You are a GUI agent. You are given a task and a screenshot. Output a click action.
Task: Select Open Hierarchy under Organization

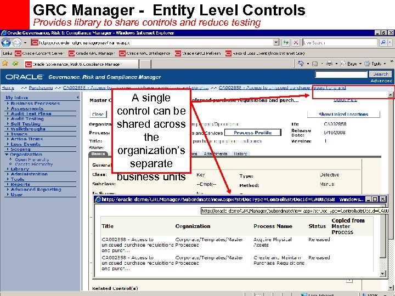tap(32, 160)
